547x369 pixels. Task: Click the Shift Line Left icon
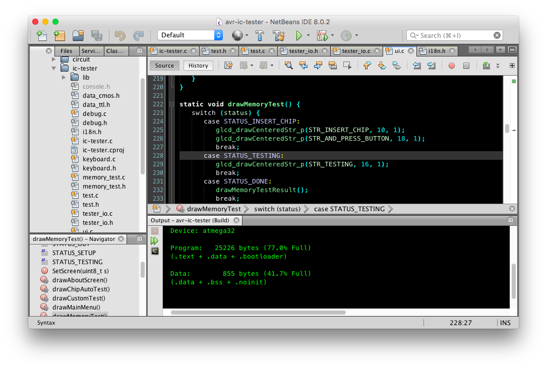point(417,66)
